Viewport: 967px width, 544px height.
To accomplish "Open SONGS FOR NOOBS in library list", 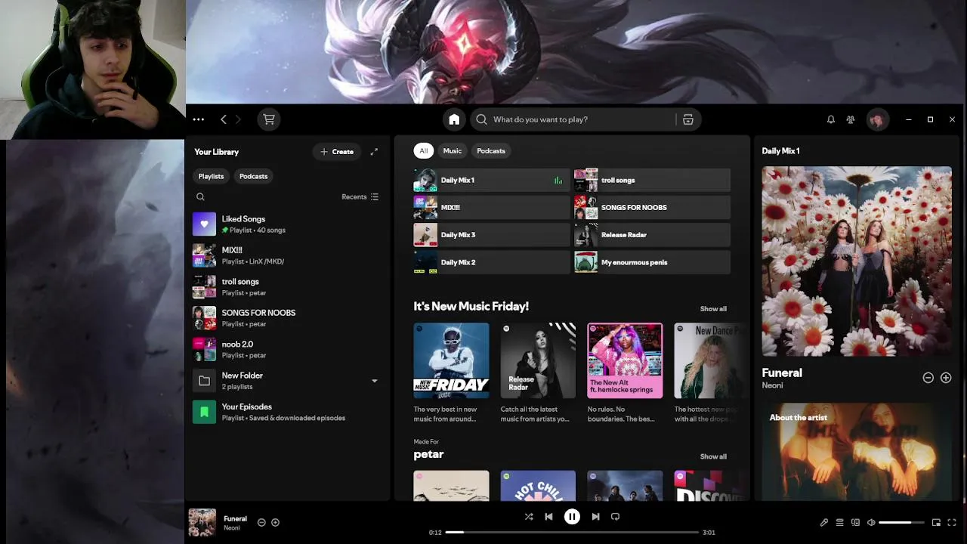I will (x=287, y=318).
